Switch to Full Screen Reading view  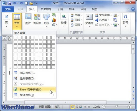77,107
